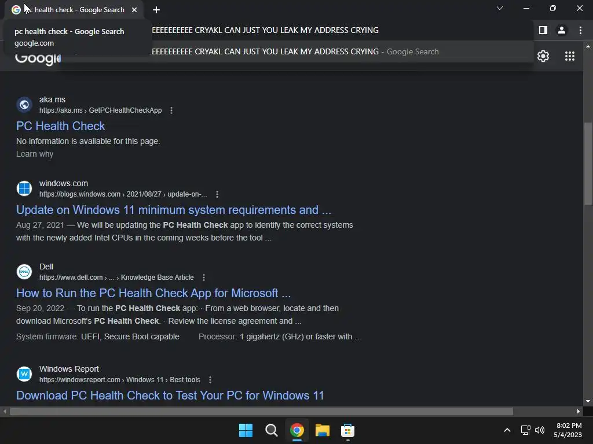Open the Google apps grid
Viewport: 593px width, 444px height.
(x=570, y=56)
